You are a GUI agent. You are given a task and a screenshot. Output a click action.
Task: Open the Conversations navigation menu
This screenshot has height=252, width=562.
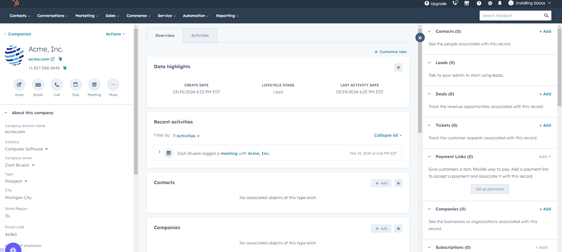(53, 16)
